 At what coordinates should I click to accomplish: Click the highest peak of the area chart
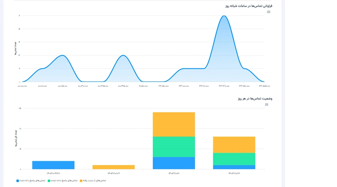click(224, 16)
